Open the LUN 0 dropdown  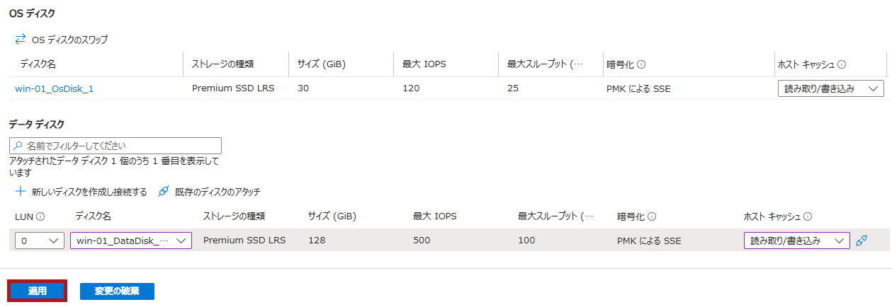coord(39,241)
